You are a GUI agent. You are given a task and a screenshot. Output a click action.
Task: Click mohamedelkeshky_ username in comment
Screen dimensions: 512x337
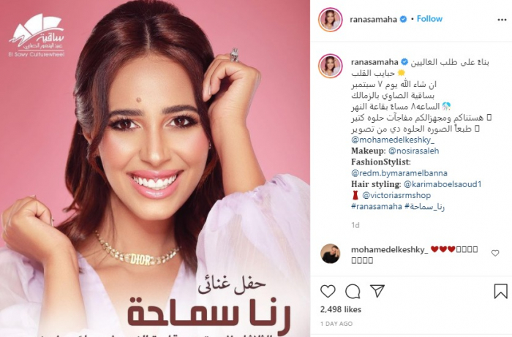click(x=389, y=250)
